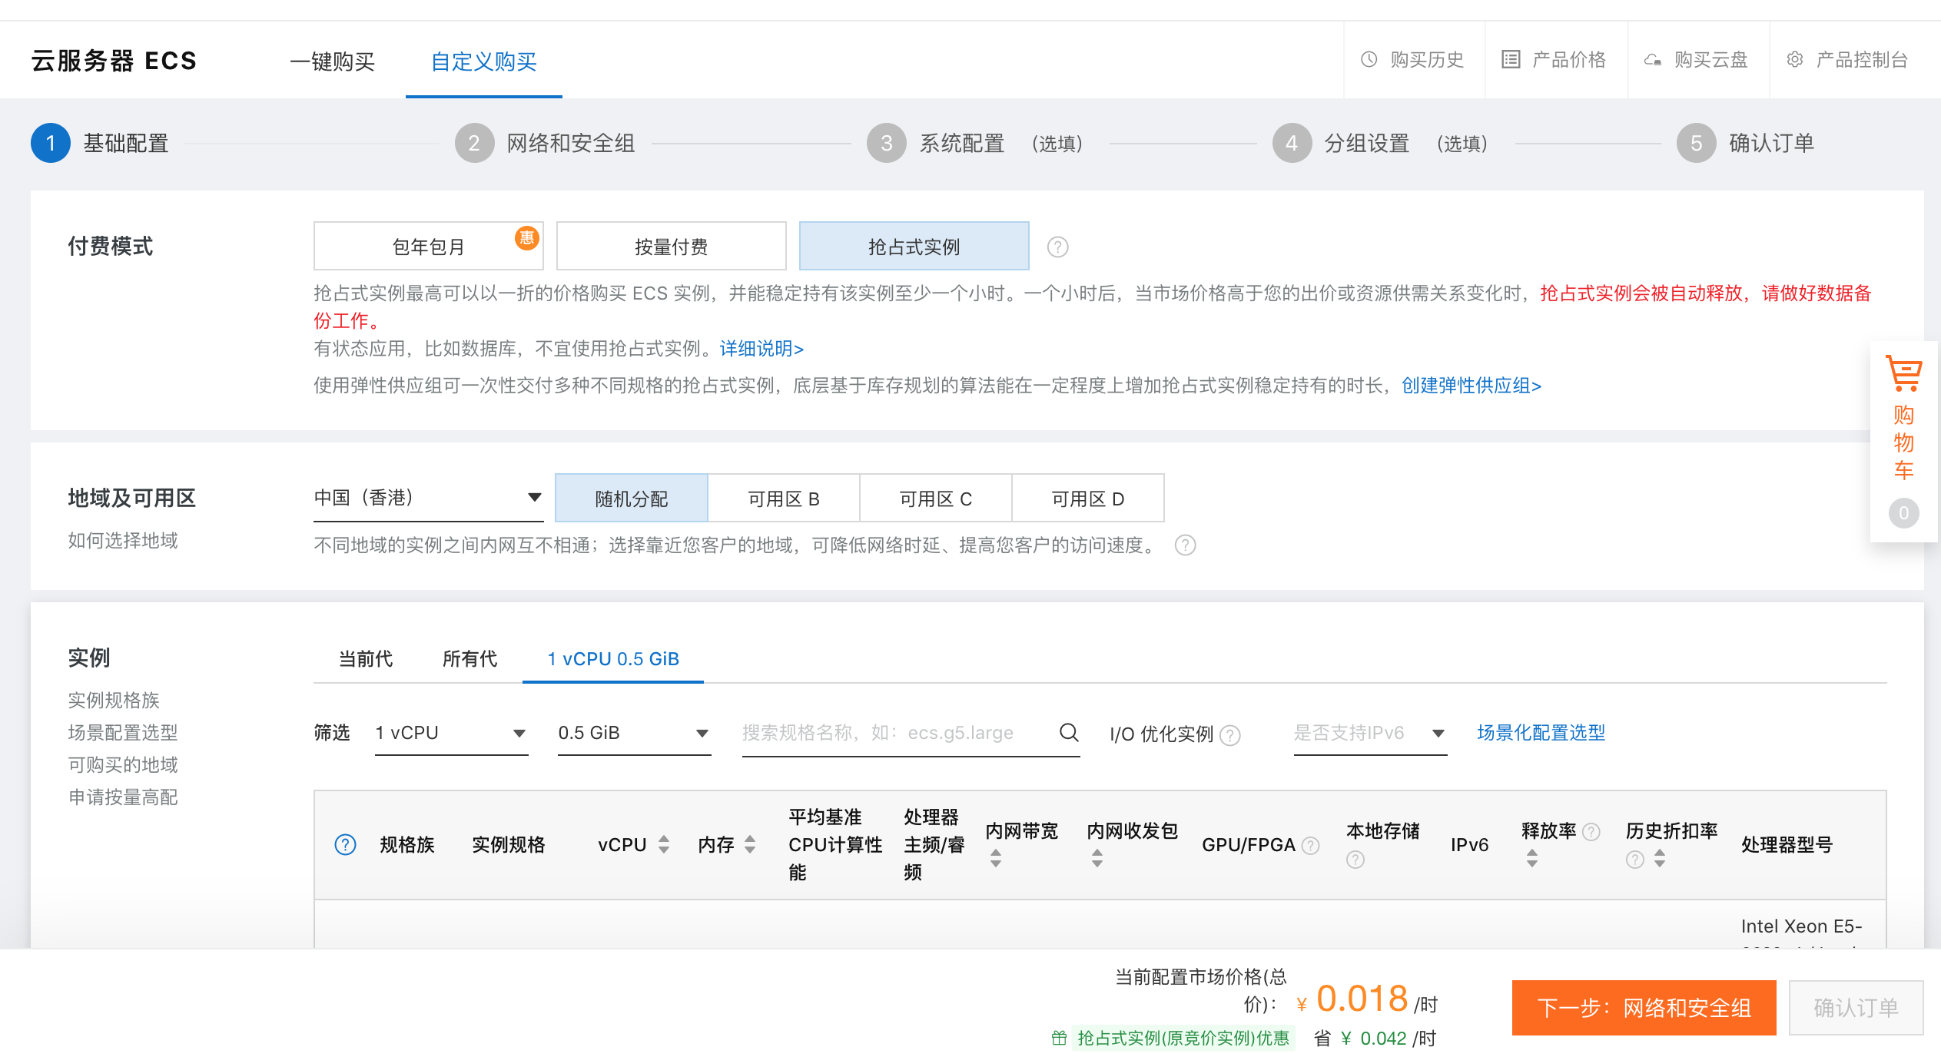
Task: Click the search magnifier in spec search
Action: pos(1068,732)
